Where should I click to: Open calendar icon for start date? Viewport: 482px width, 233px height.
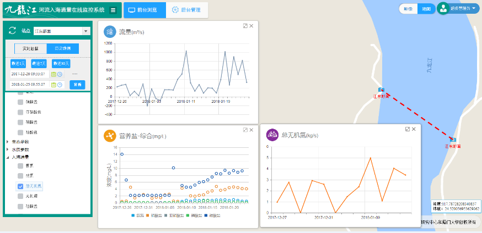coord(53,74)
